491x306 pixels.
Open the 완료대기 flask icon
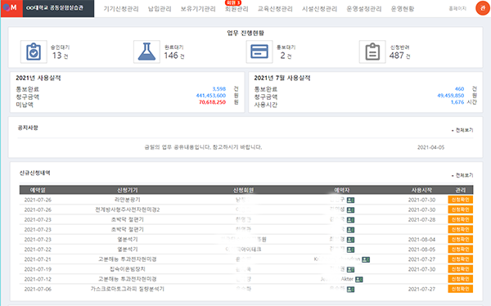coord(146,52)
